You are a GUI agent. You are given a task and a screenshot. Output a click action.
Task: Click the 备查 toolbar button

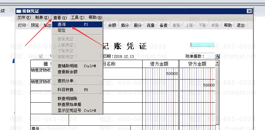tap(163, 25)
